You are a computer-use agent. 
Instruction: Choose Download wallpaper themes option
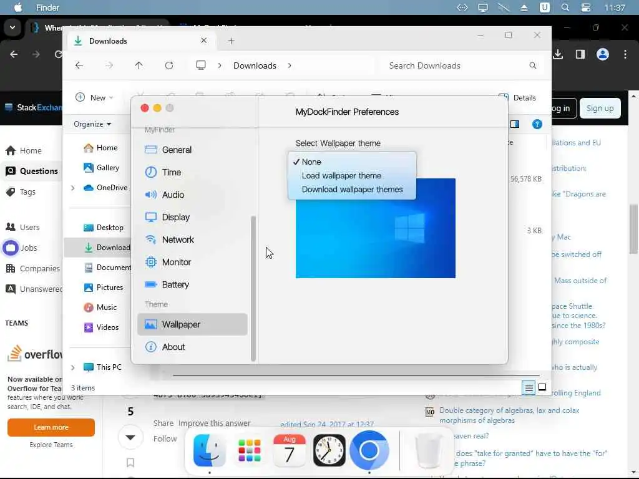(x=352, y=190)
